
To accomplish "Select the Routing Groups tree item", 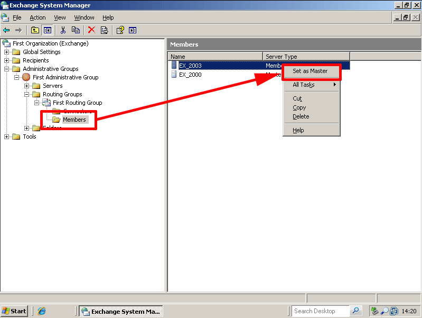I will [x=62, y=94].
